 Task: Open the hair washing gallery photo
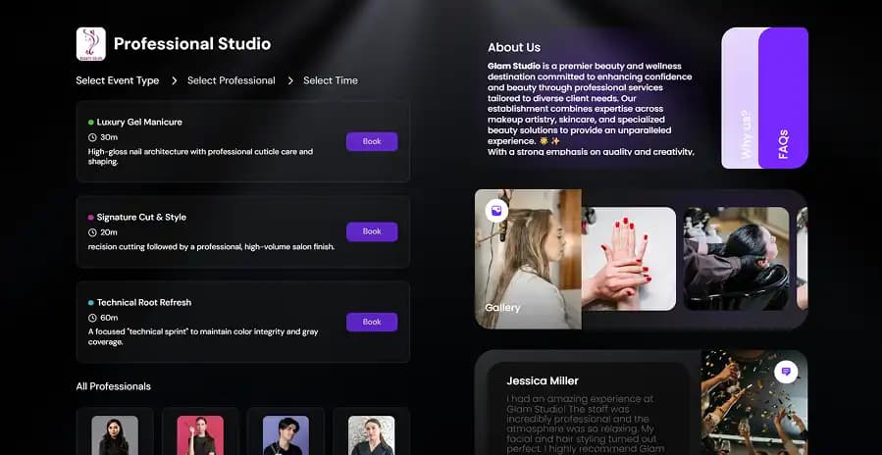pyautogui.click(x=737, y=259)
